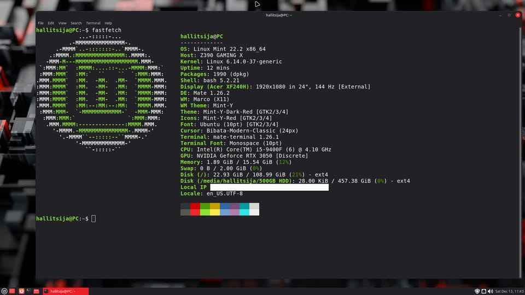Open the volume control tray icon
Image resolution: width=525 pixels, height=295 pixels.
pos(491,291)
